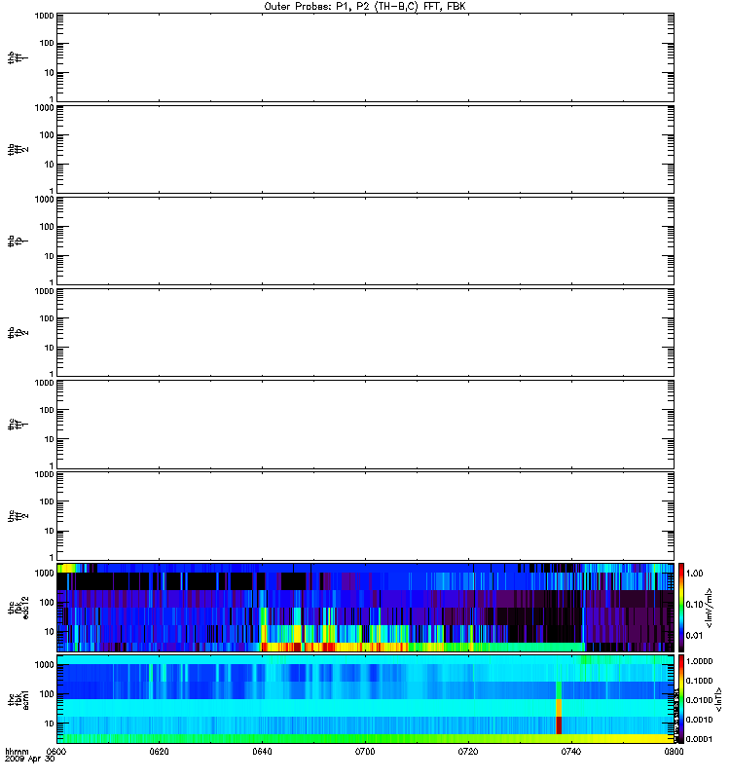Click the plot title 'Outer Probes: P1, P2 (TH-B,C) FFT, FBK'
Image resolution: width=730 pixels, height=779 pixels.
click(365, 7)
